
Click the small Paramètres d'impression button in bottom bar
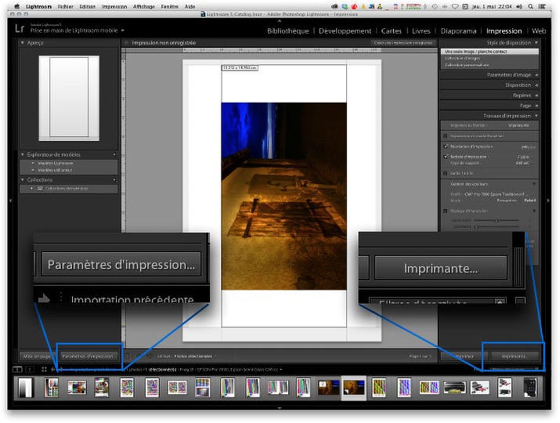tap(88, 356)
